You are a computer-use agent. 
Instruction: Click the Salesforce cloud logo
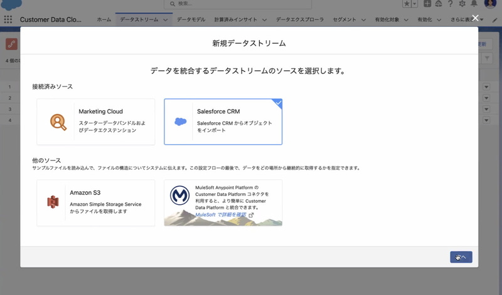click(11, 4)
